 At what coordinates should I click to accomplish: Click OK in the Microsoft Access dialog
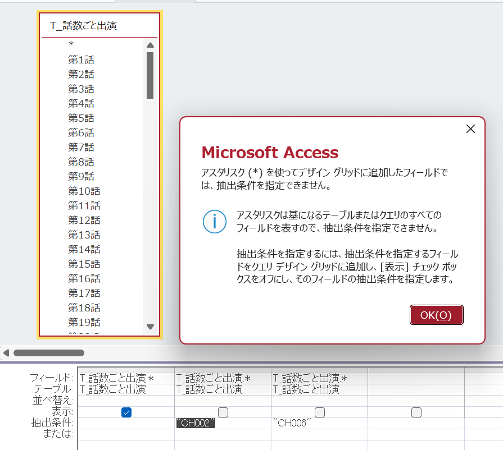pyautogui.click(x=436, y=315)
